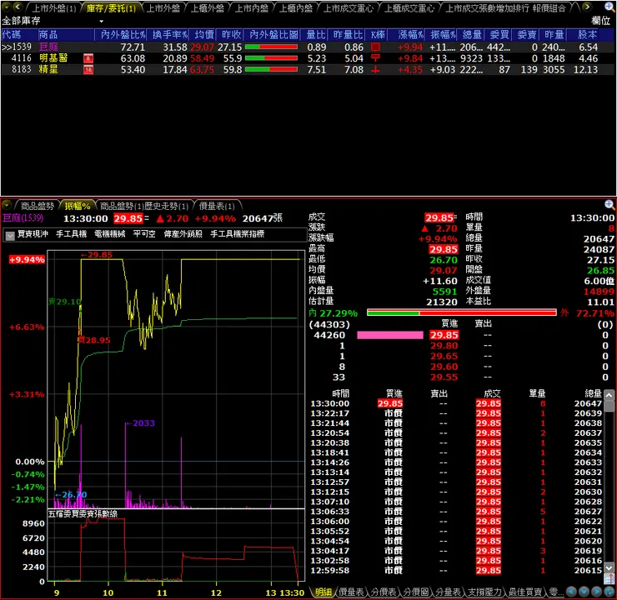The image size is (617, 600).
Task: Sort by 代碼 column header
Action: click(x=20, y=35)
